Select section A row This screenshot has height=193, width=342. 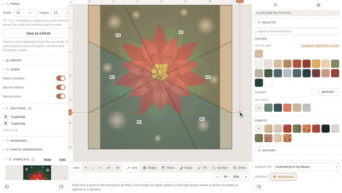[x=35, y=117]
